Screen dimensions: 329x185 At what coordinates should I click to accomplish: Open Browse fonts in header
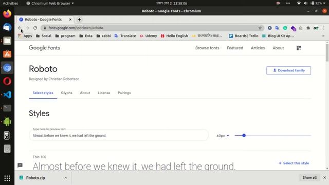coord(207,48)
